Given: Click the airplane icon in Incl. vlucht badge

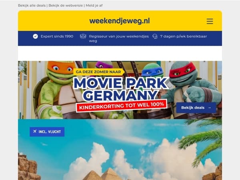Looking at the screenshot, I should [x=35, y=132].
